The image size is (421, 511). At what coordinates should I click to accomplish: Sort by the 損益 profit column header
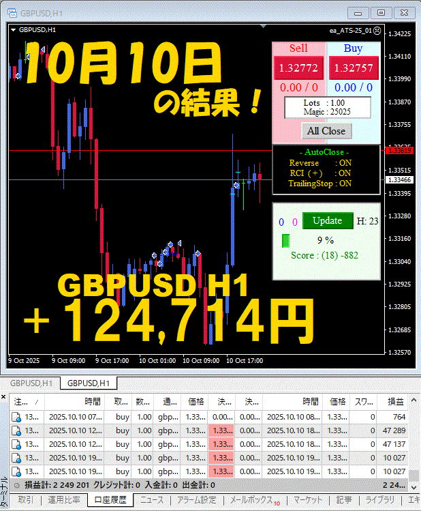click(392, 402)
